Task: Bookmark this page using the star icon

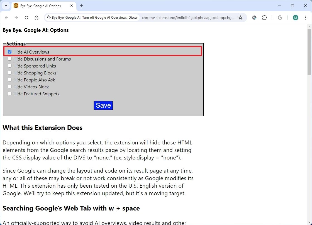Action: (x=240, y=17)
